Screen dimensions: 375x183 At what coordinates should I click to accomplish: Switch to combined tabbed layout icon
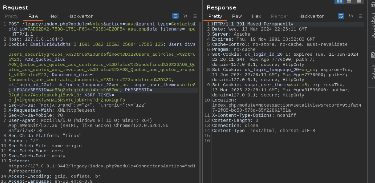coord(359,2)
